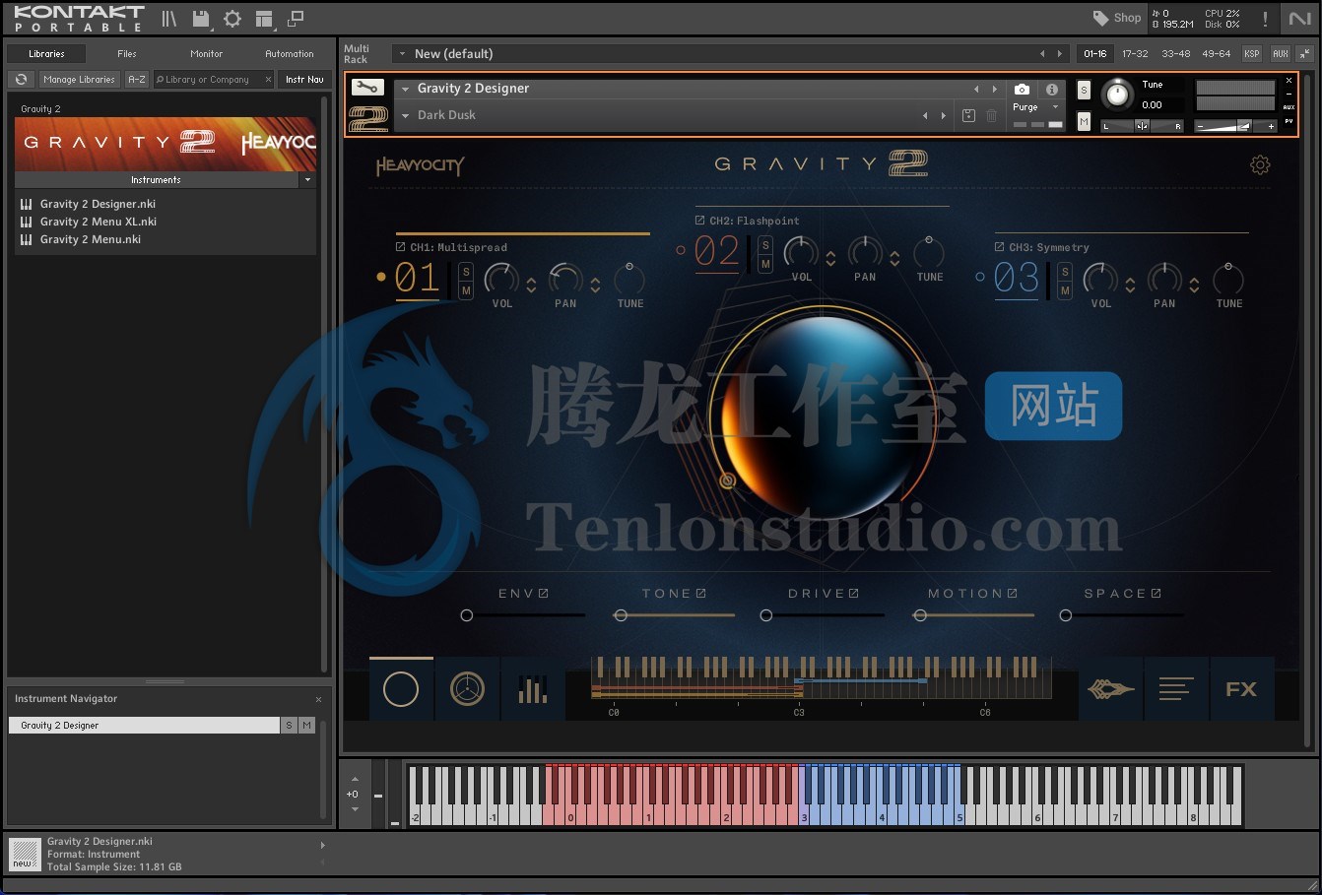Open the macro wheel page
Screen dimensions: 1322x895
(467, 689)
